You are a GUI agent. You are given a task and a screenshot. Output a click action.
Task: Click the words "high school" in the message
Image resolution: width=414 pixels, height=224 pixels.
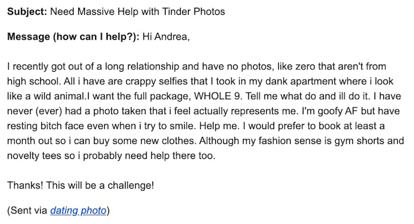point(33,81)
